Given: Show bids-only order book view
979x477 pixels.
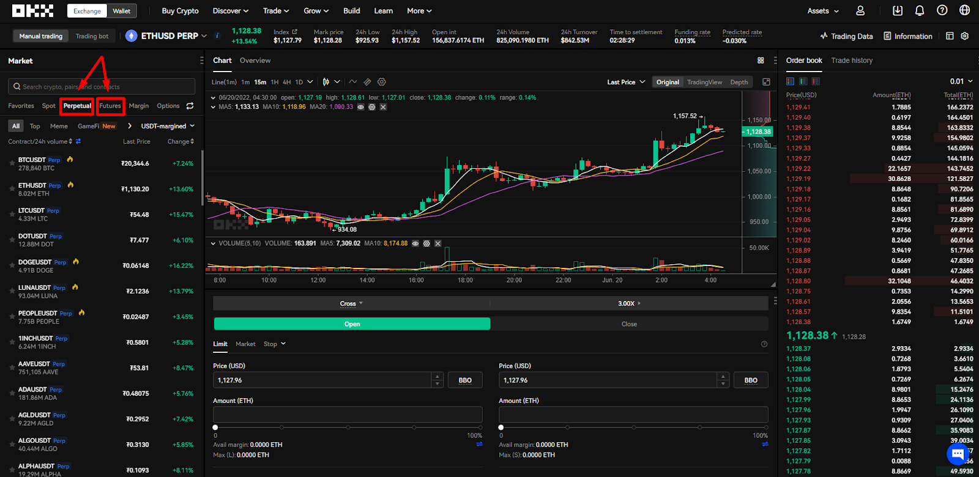Looking at the screenshot, I should (803, 81).
